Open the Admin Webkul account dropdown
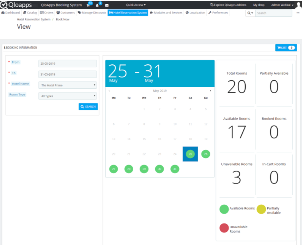The height and width of the screenshot is (245, 302). (282, 5)
